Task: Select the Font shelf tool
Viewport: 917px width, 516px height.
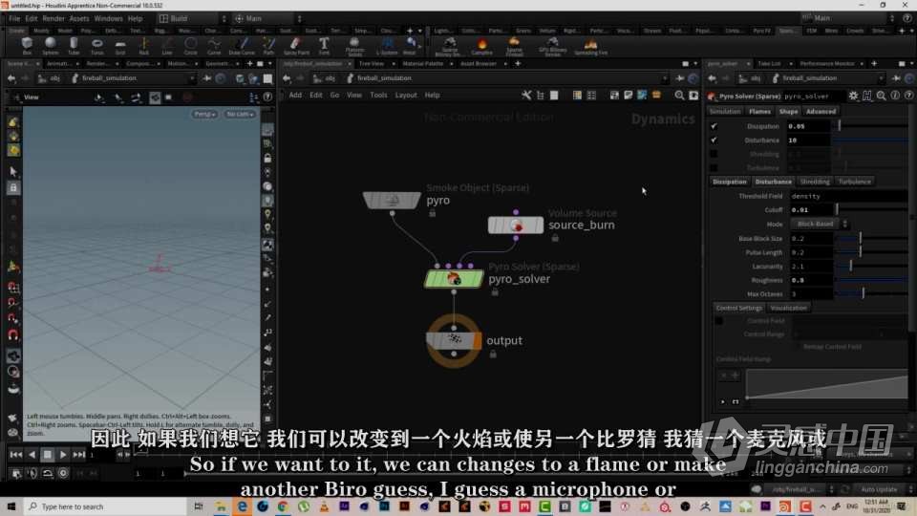Action: click(x=324, y=46)
